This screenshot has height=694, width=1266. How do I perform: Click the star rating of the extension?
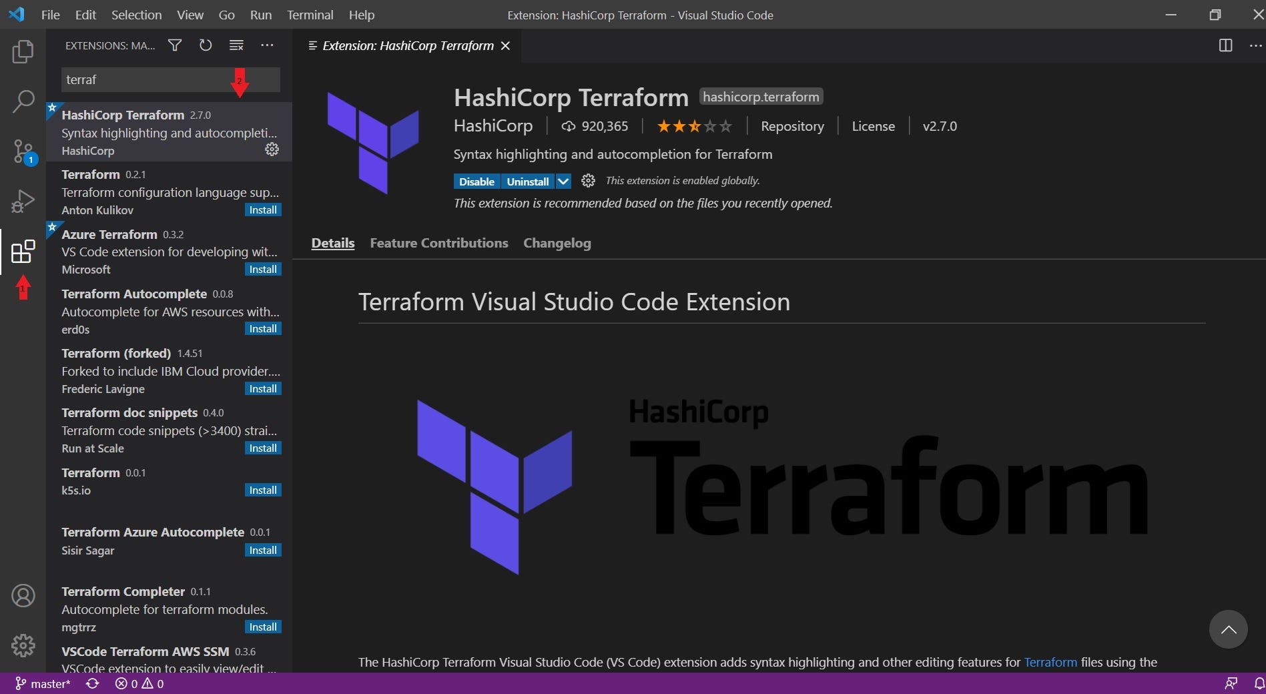coord(694,126)
